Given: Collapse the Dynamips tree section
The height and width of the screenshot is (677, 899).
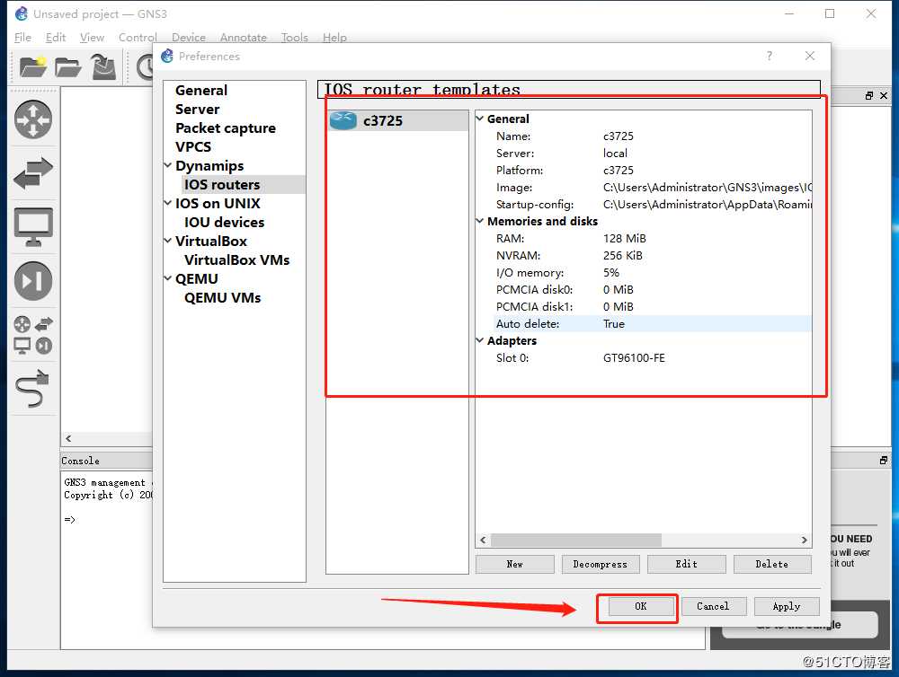Looking at the screenshot, I should point(168,165).
